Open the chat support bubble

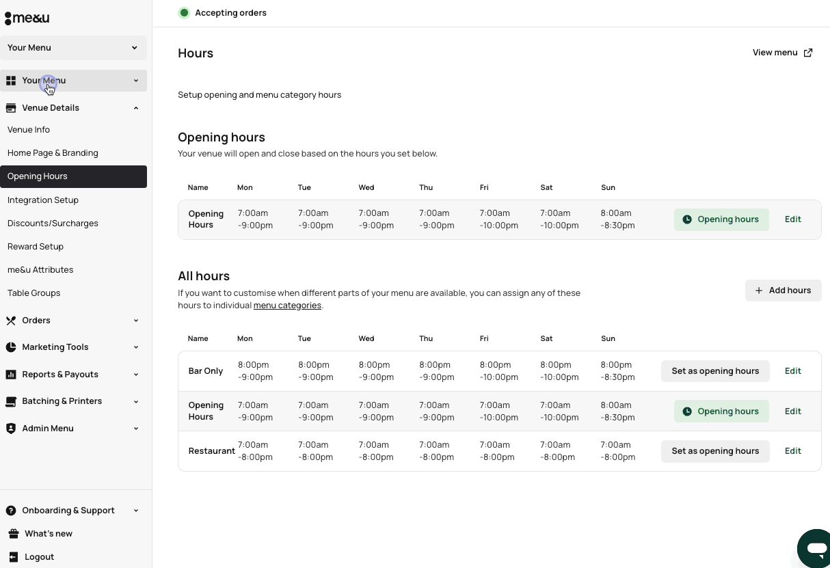pyautogui.click(x=816, y=547)
